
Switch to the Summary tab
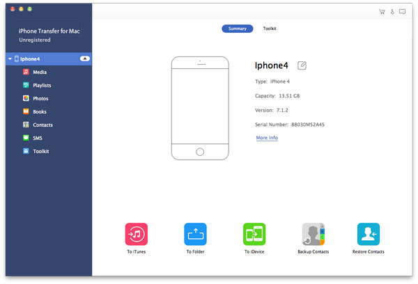pyautogui.click(x=237, y=29)
